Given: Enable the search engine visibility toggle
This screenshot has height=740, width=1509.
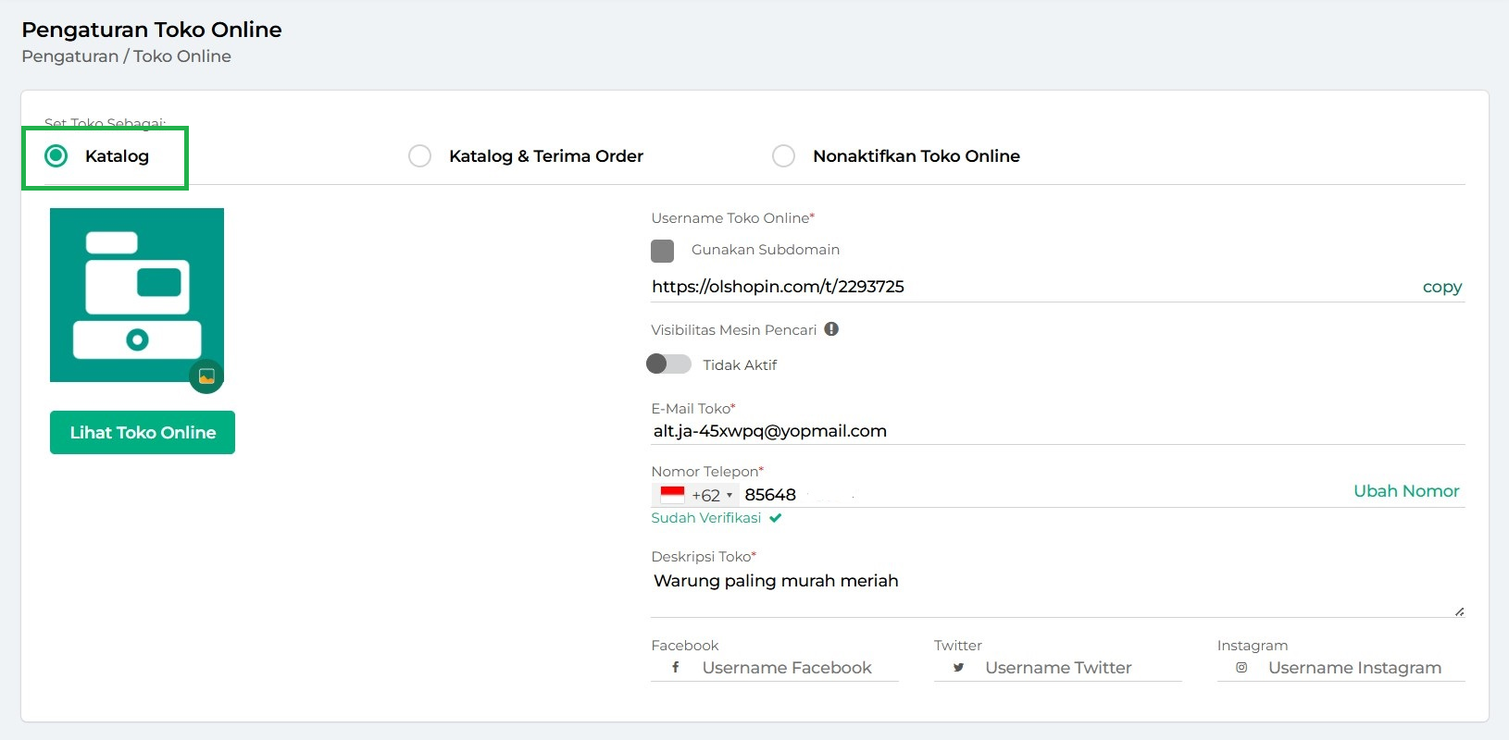Looking at the screenshot, I should pos(668,364).
